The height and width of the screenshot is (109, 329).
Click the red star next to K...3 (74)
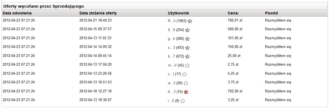[186, 92]
